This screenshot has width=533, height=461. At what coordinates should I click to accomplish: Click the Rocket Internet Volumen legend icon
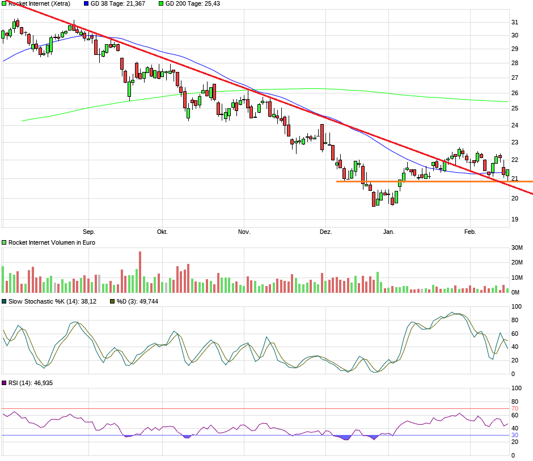4,242
